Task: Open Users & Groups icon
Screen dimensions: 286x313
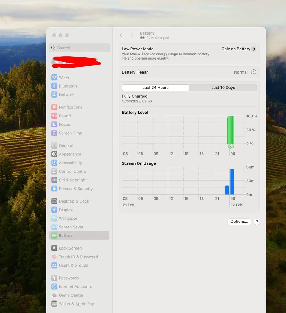Action: point(54,265)
